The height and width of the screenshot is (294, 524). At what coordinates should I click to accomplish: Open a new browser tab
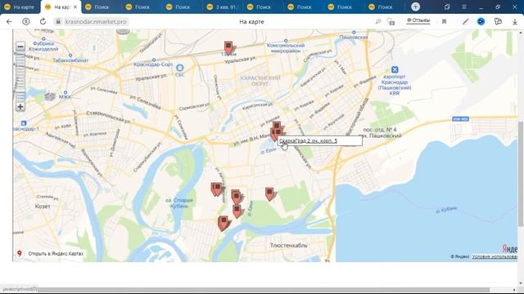click(415, 7)
